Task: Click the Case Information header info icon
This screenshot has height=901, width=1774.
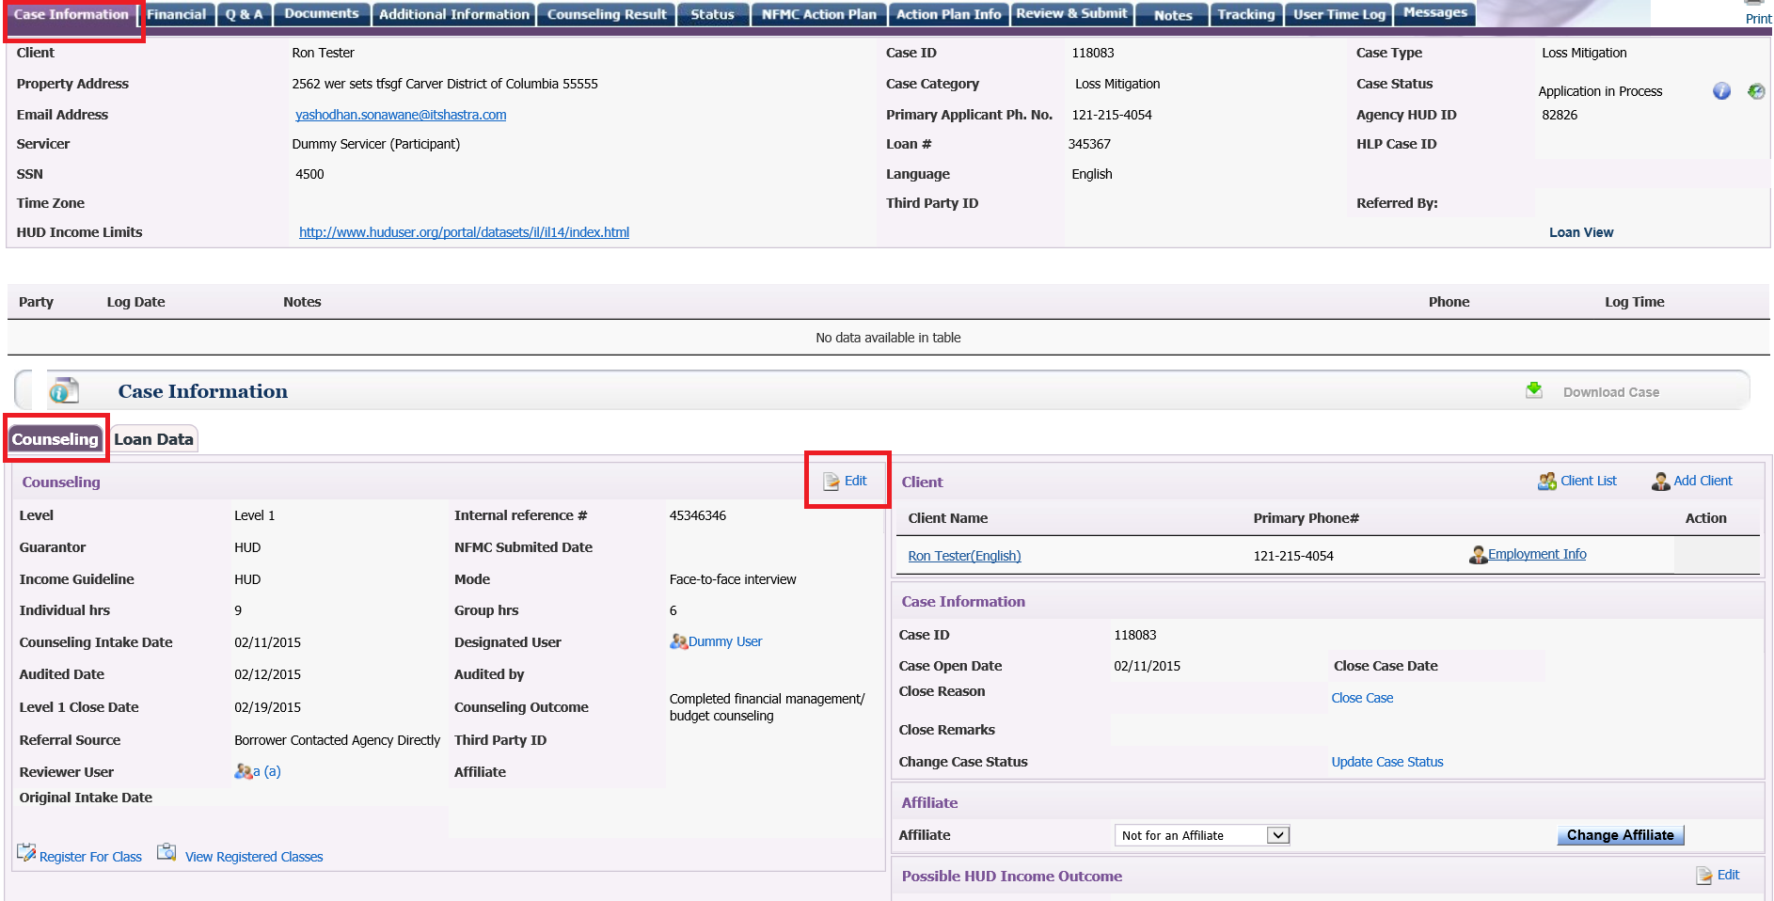Action: (64, 390)
